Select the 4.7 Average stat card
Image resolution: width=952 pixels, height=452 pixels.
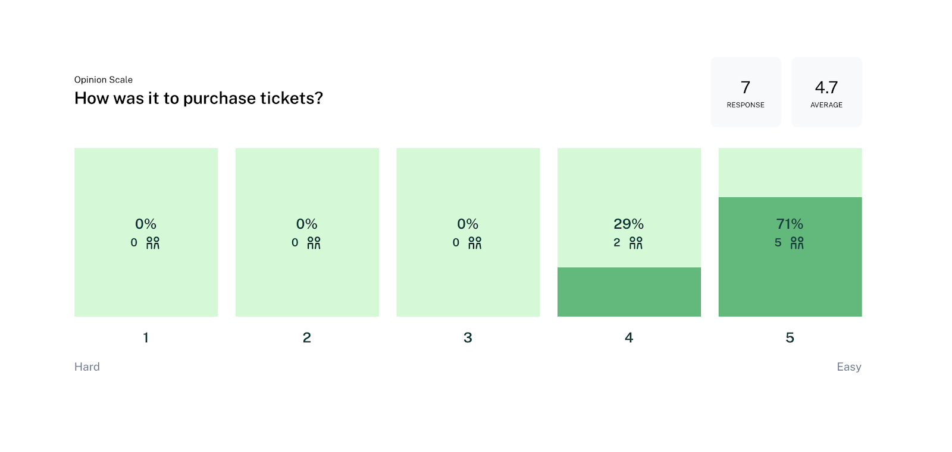826,92
